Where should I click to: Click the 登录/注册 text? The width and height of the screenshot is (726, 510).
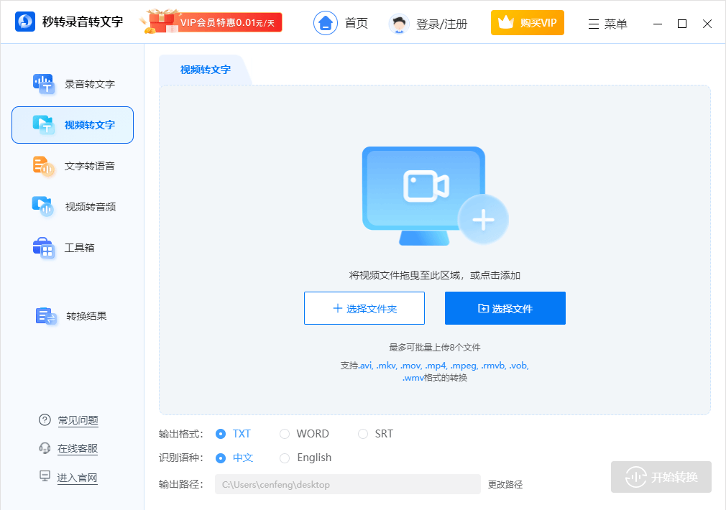[x=442, y=24]
